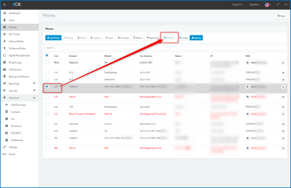Collapse the Advanced sidebar section
This screenshot has width=291, height=188.
pyautogui.click(x=19, y=98)
